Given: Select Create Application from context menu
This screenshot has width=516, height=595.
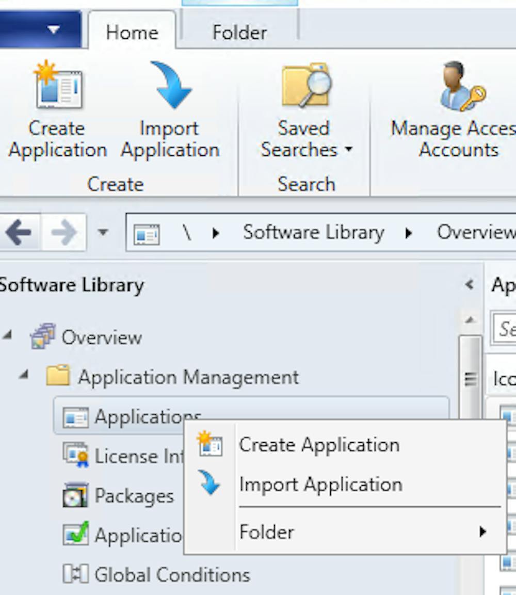Looking at the screenshot, I should coord(319,444).
